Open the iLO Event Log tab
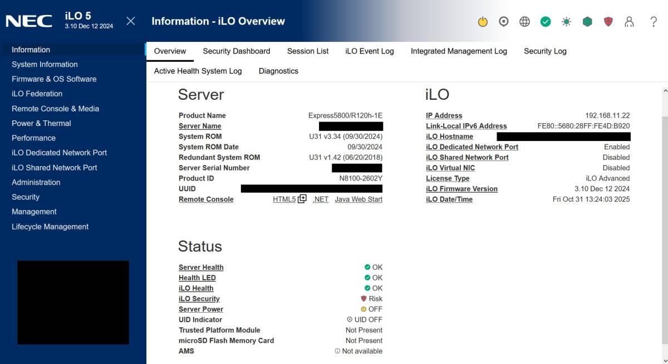Screen dimensions: 668x364 point(370,51)
